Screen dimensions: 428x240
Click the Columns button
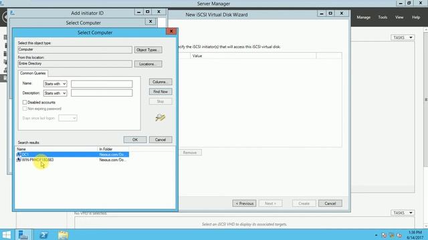(160, 82)
